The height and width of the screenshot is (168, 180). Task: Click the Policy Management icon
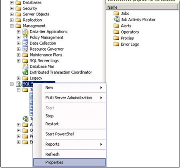[25, 38]
